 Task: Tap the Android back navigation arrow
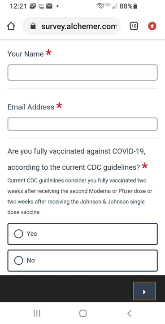pyautogui.click(x=129, y=313)
